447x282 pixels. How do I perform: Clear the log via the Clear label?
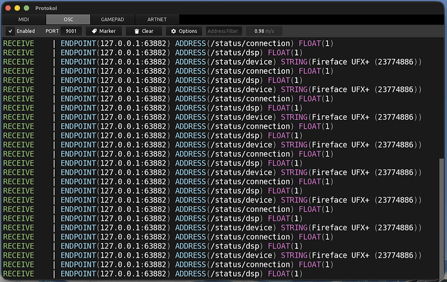pos(148,31)
